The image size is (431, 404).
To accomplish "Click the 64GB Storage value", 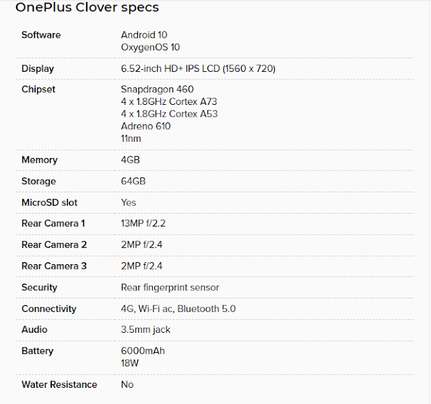I will 133,181.
